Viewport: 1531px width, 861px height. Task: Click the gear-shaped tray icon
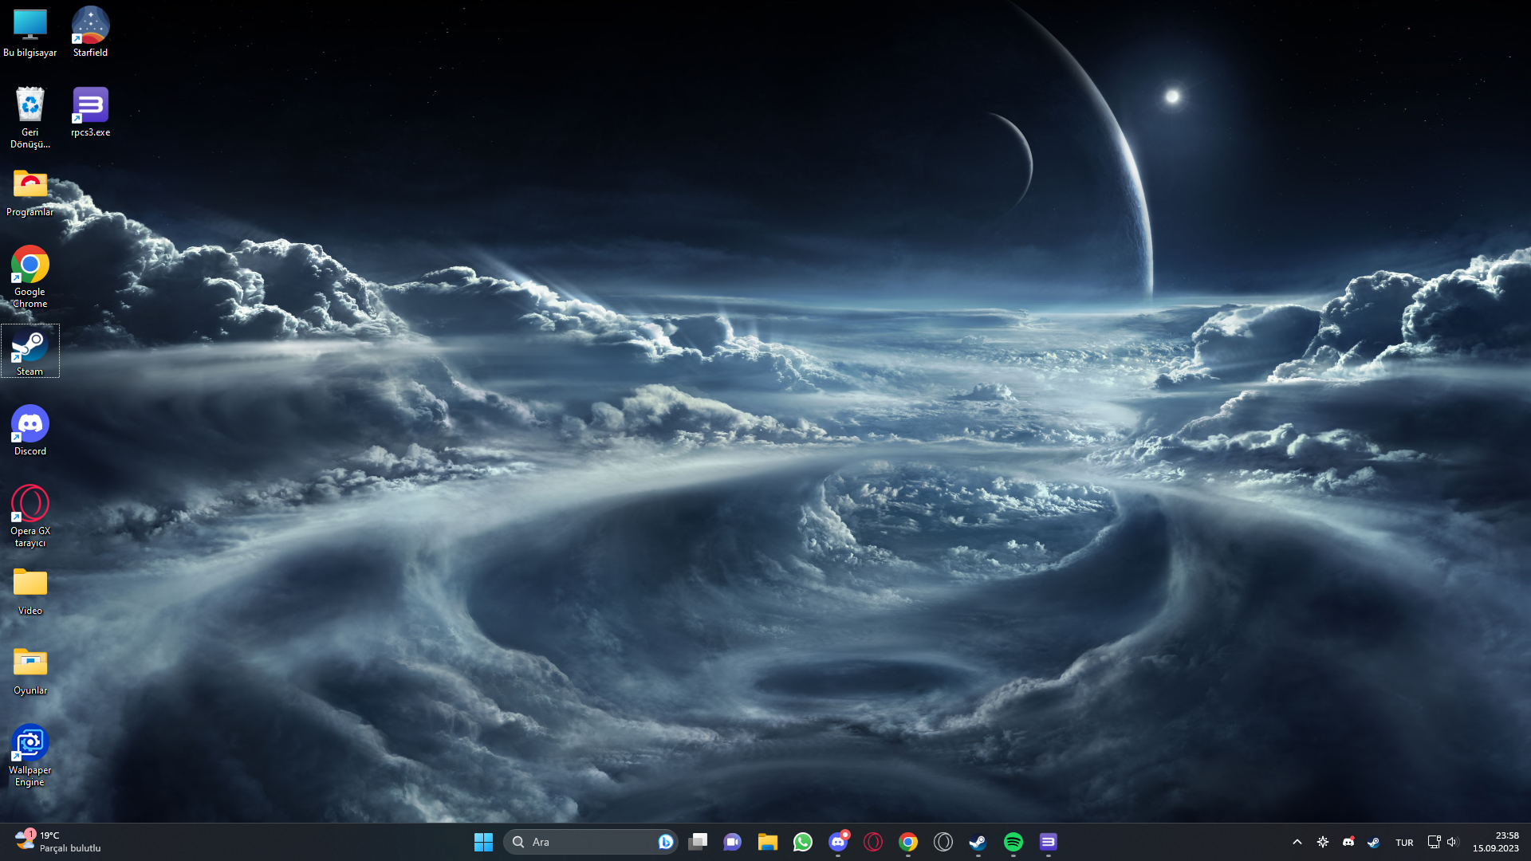coord(1323,842)
